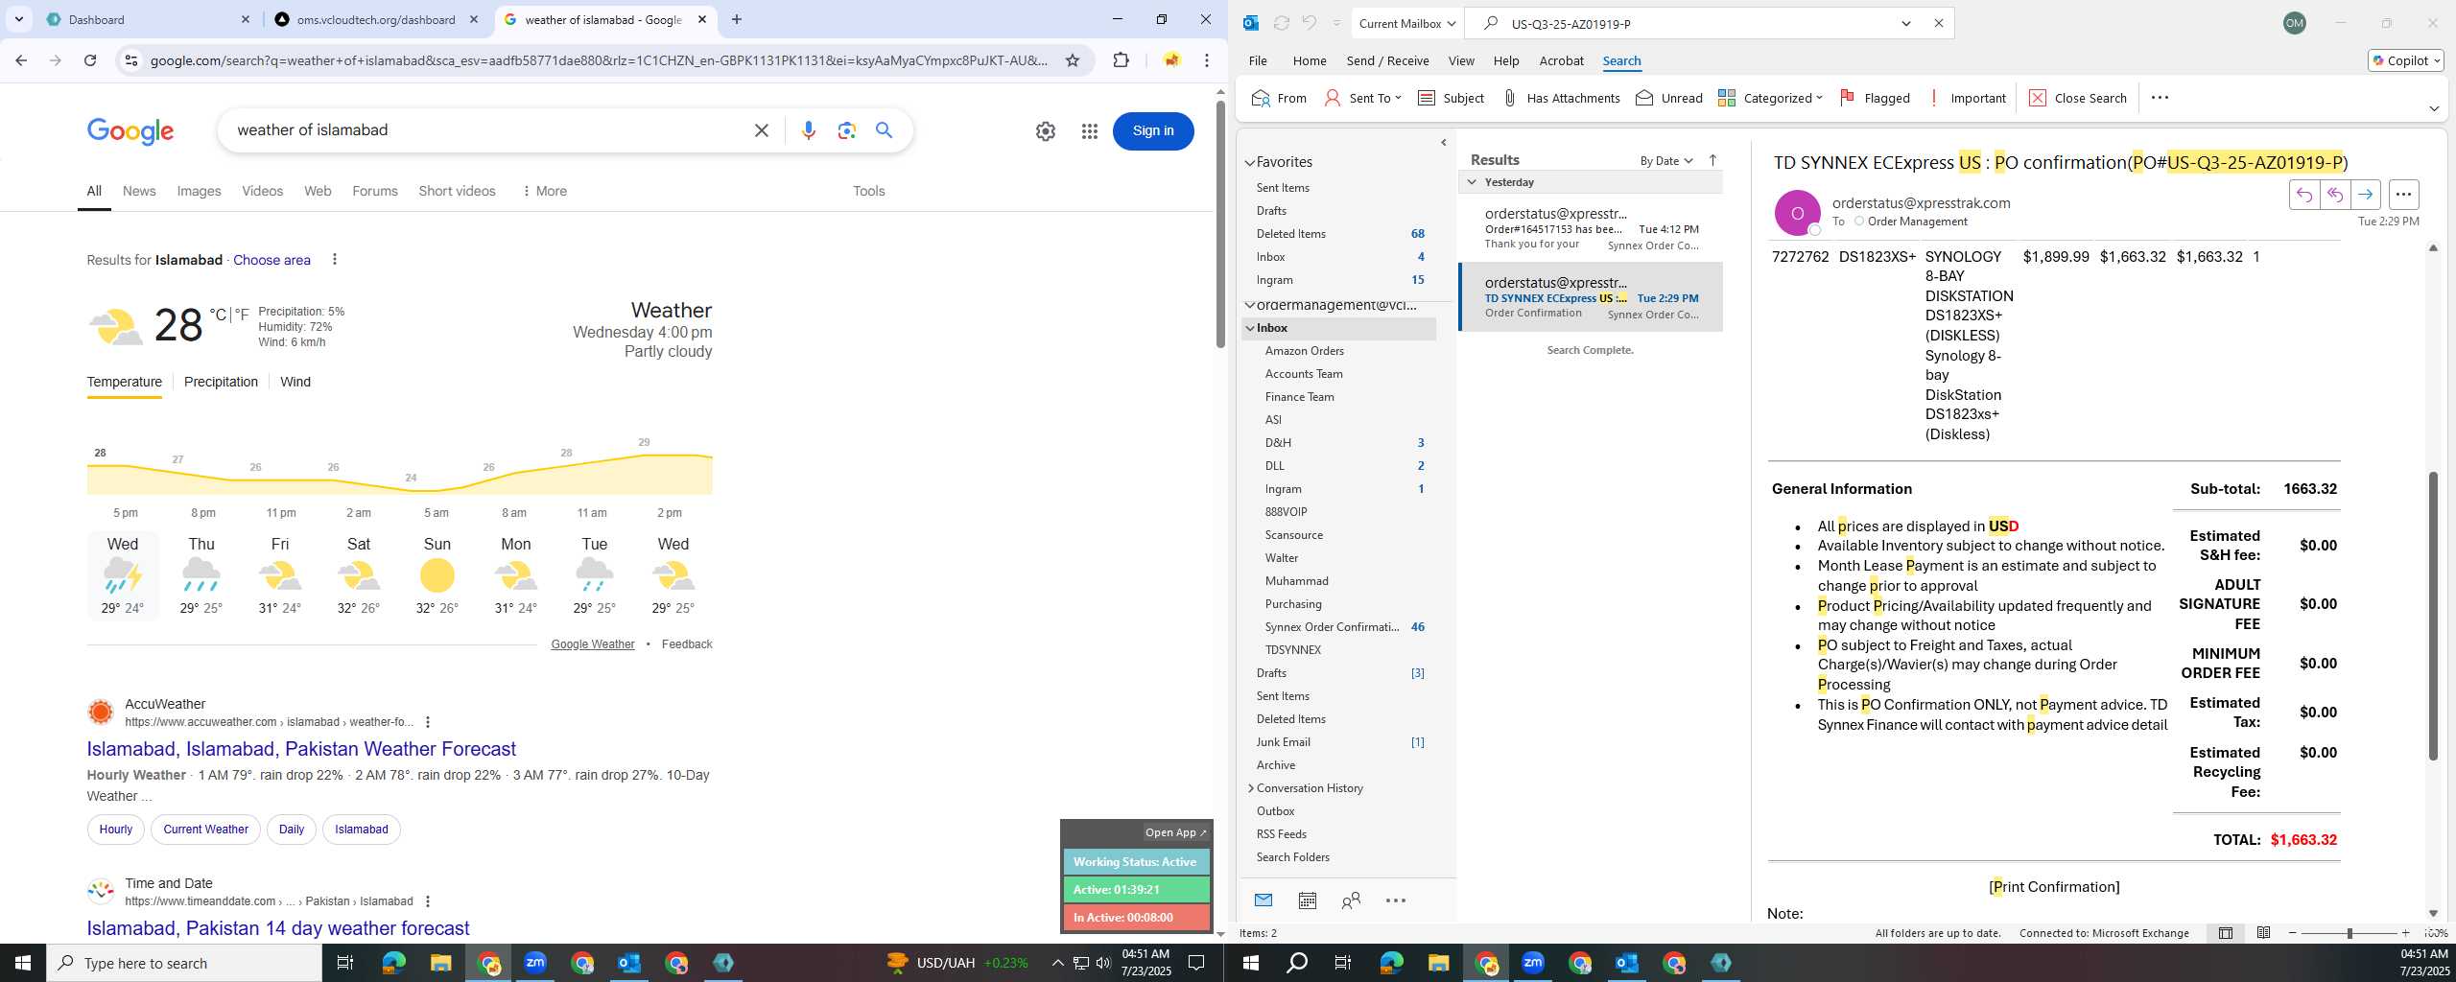Switch to Outlook Normal view status icon
This screenshot has width=2456, height=982.
2226,933
